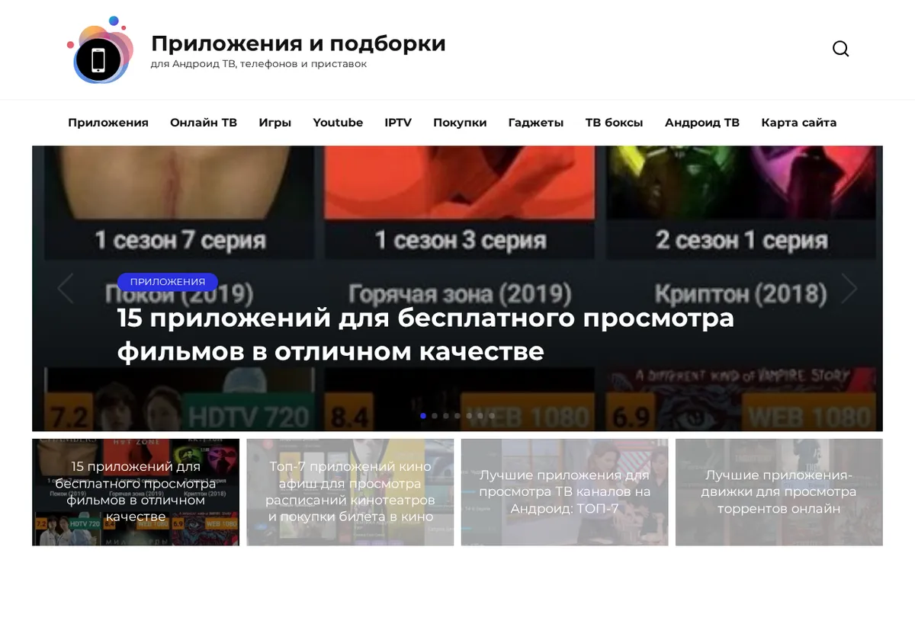Open the Приложения menu item
Image resolution: width=915 pixels, height=643 pixels.
pos(108,123)
